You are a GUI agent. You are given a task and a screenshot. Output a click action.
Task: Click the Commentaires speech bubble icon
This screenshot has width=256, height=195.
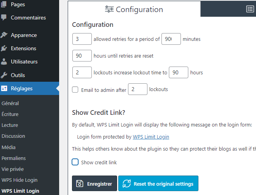click(x=4, y=18)
